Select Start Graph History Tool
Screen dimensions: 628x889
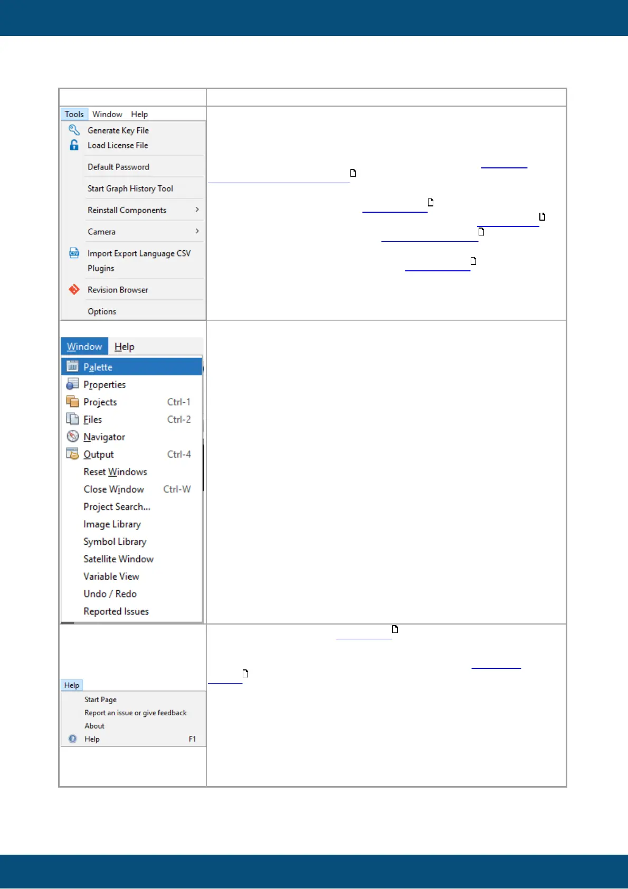pyautogui.click(x=130, y=188)
